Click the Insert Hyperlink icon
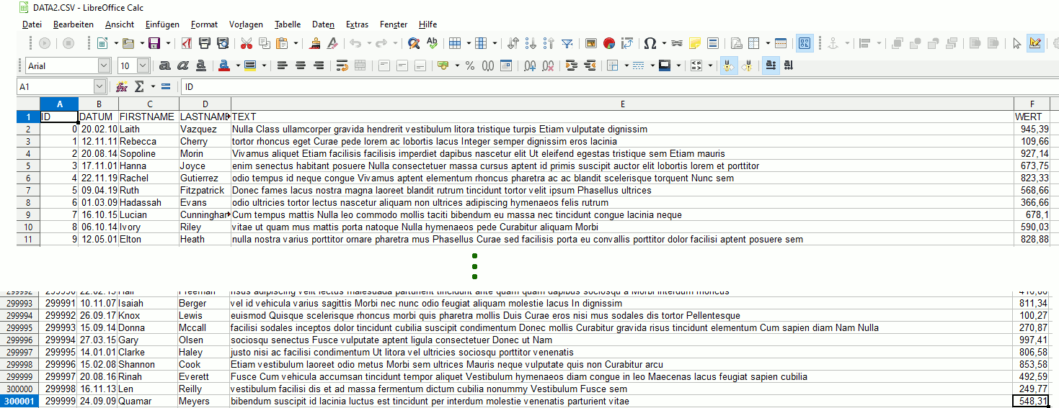The image size is (1059, 408). point(677,43)
